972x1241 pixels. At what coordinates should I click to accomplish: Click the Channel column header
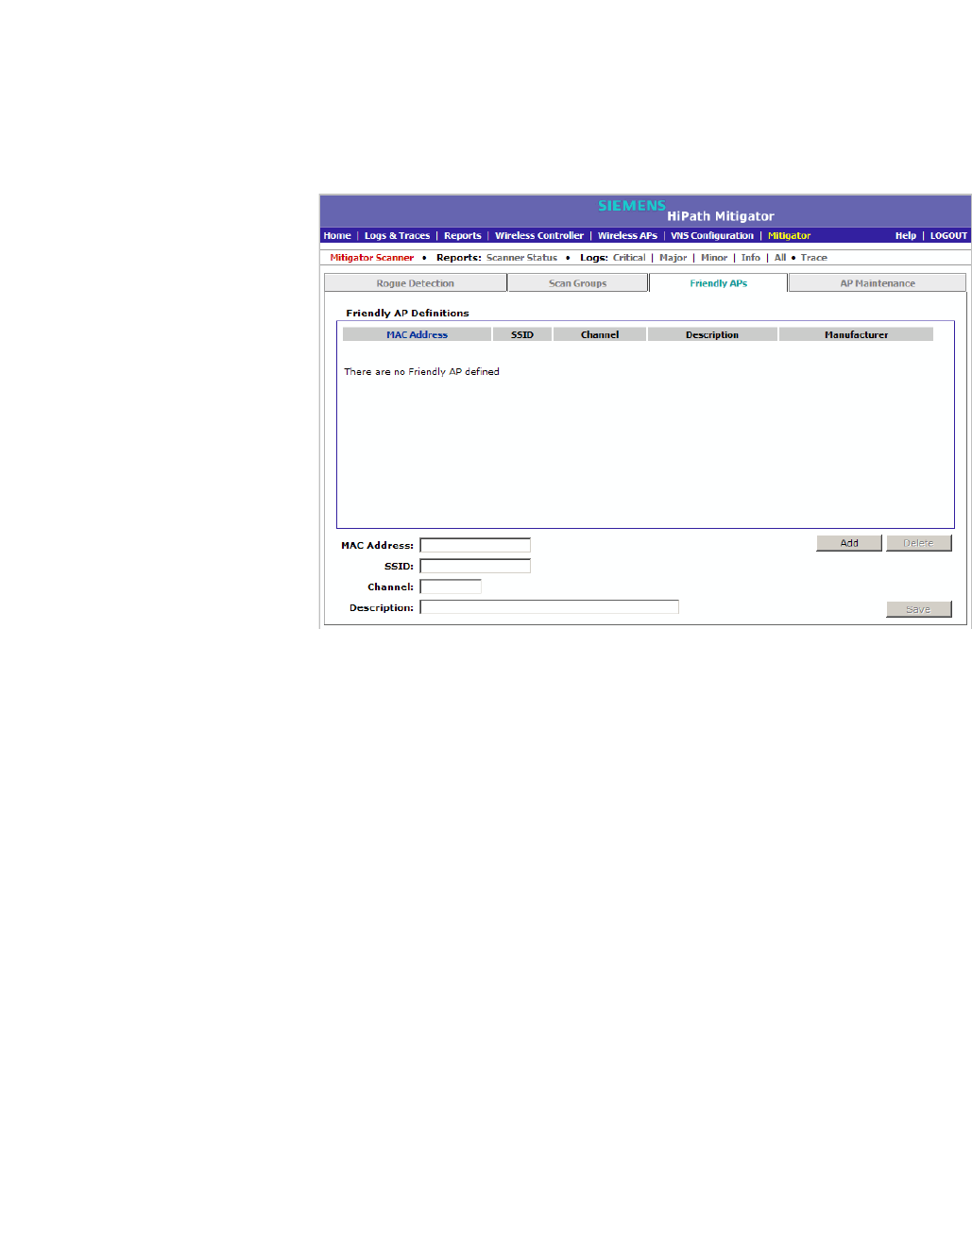click(x=600, y=335)
